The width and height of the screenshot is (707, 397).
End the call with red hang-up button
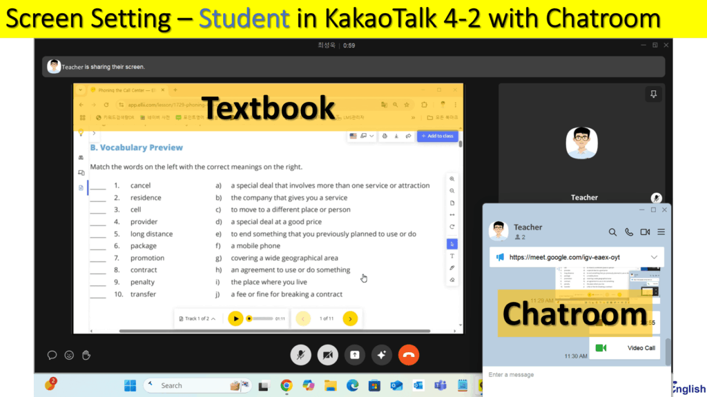[x=409, y=355]
